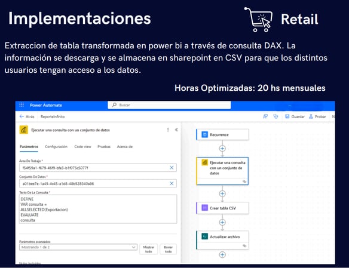
Task: Focus the Buscar search box
Action: 169,105
